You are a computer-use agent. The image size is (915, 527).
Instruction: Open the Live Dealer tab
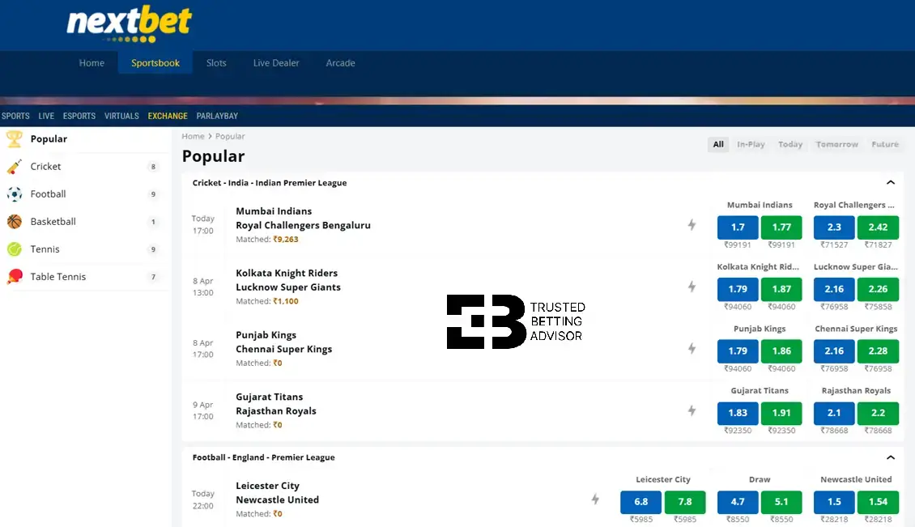click(276, 63)
